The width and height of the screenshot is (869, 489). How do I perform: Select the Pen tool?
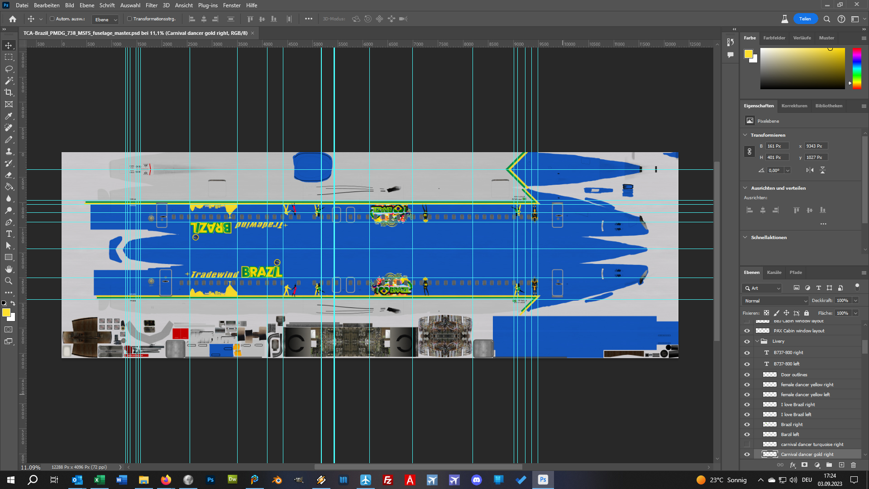[9, 222]
